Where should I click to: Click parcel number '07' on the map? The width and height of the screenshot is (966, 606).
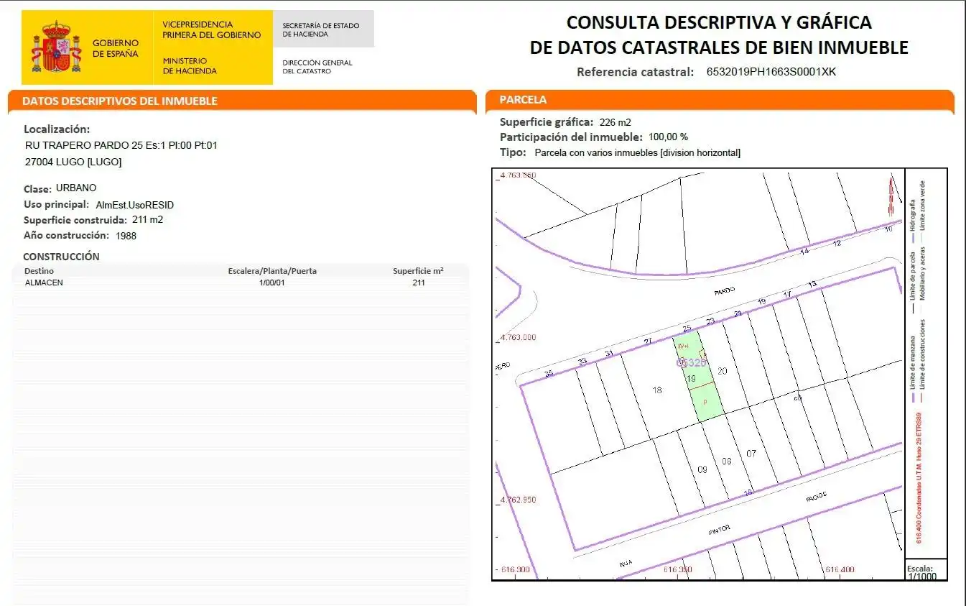[x=751, y=454]
